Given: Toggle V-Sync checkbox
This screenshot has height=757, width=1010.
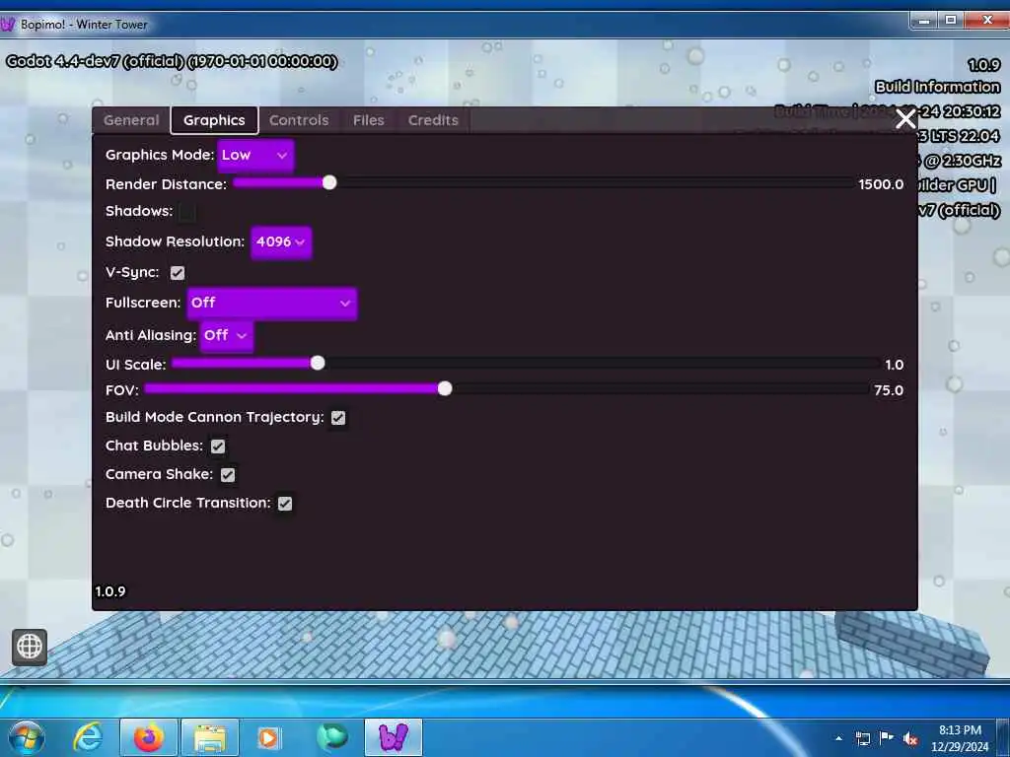Looking at the screenshot, I should (x=178, y=273).
